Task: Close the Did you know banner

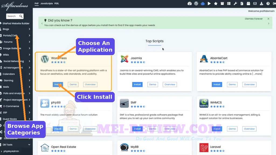Action: 268,19
